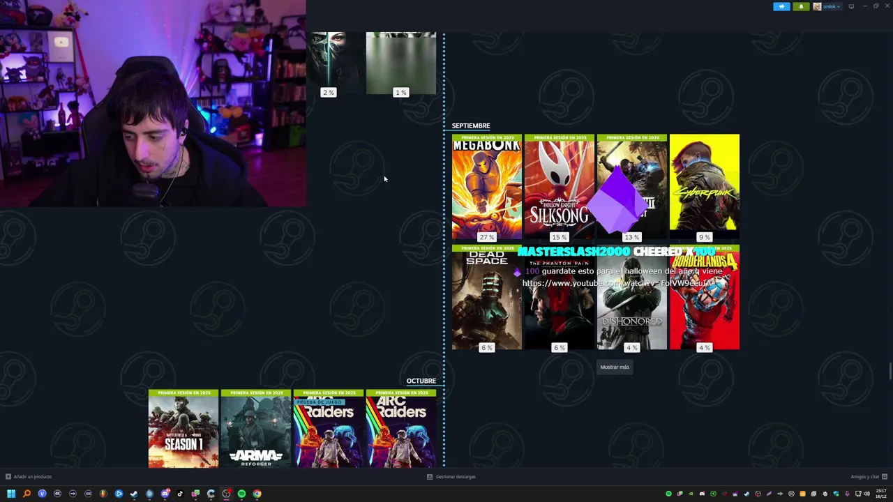The image size is (893, 502).
Task: Open the Hollow Knight Silksong cover
Action: click(560, 186)
